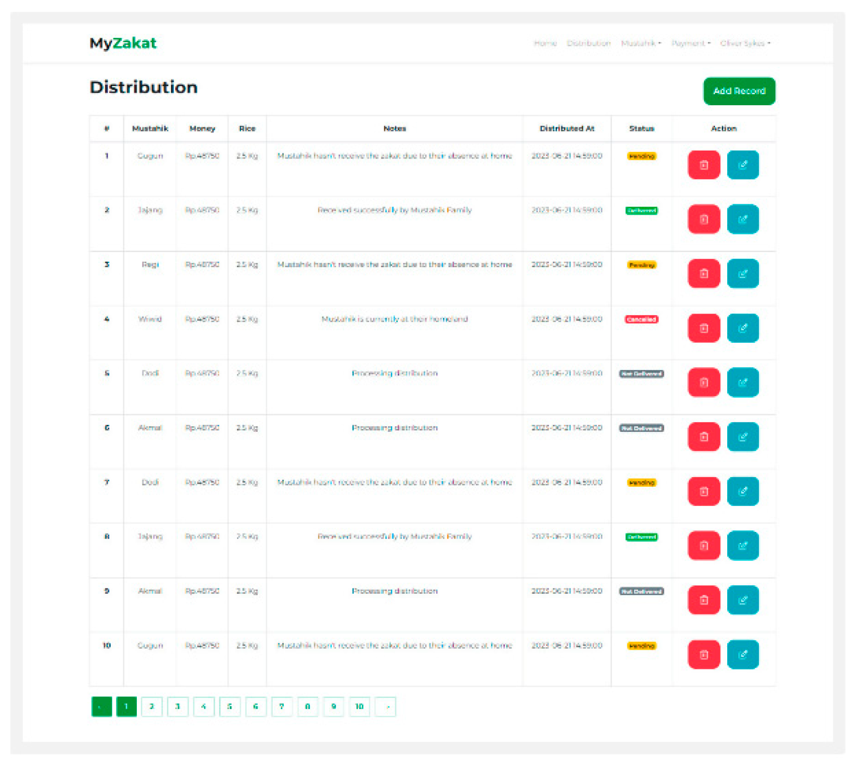The image size is (857, 766).
Task: Navigate to the Home menu item
Action: tap(545, 43)
